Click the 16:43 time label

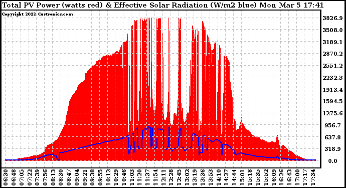pos(289,177)
